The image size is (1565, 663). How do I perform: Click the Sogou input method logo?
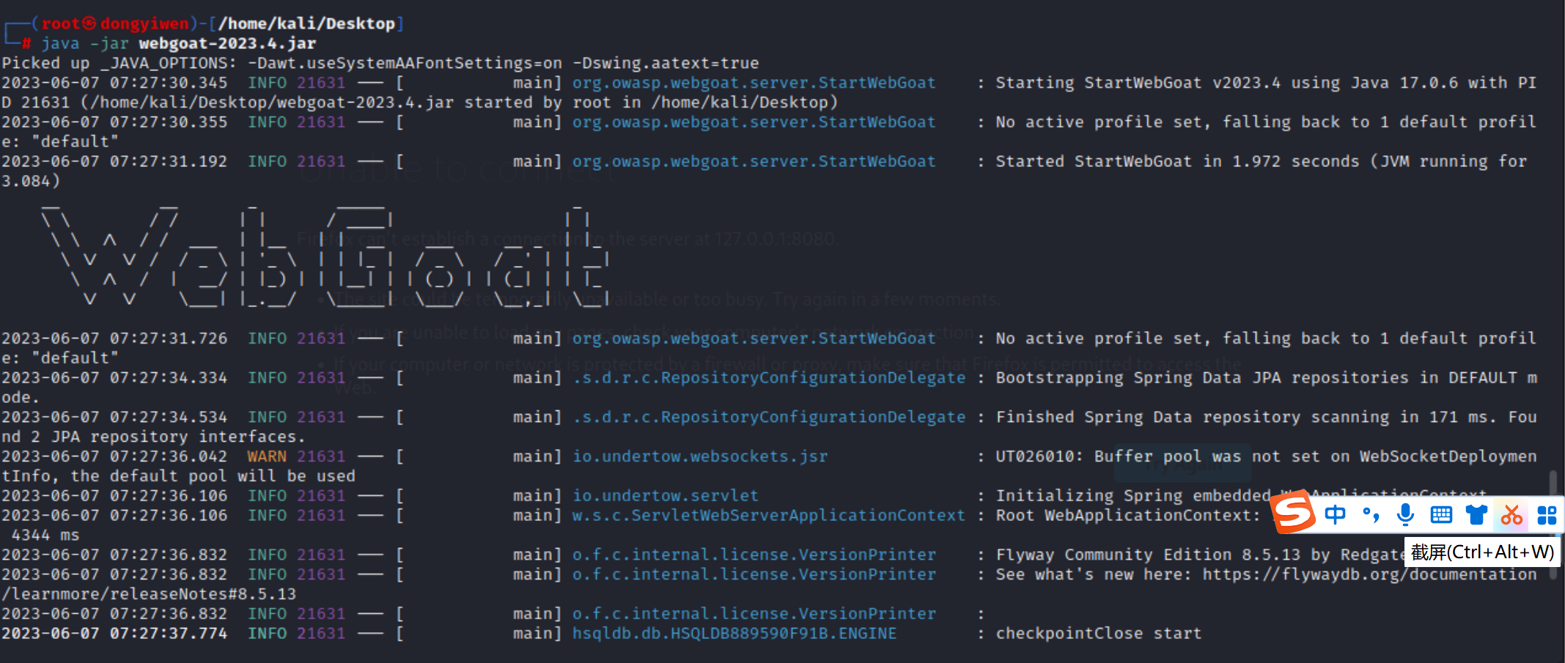[x=1294, y=512]
